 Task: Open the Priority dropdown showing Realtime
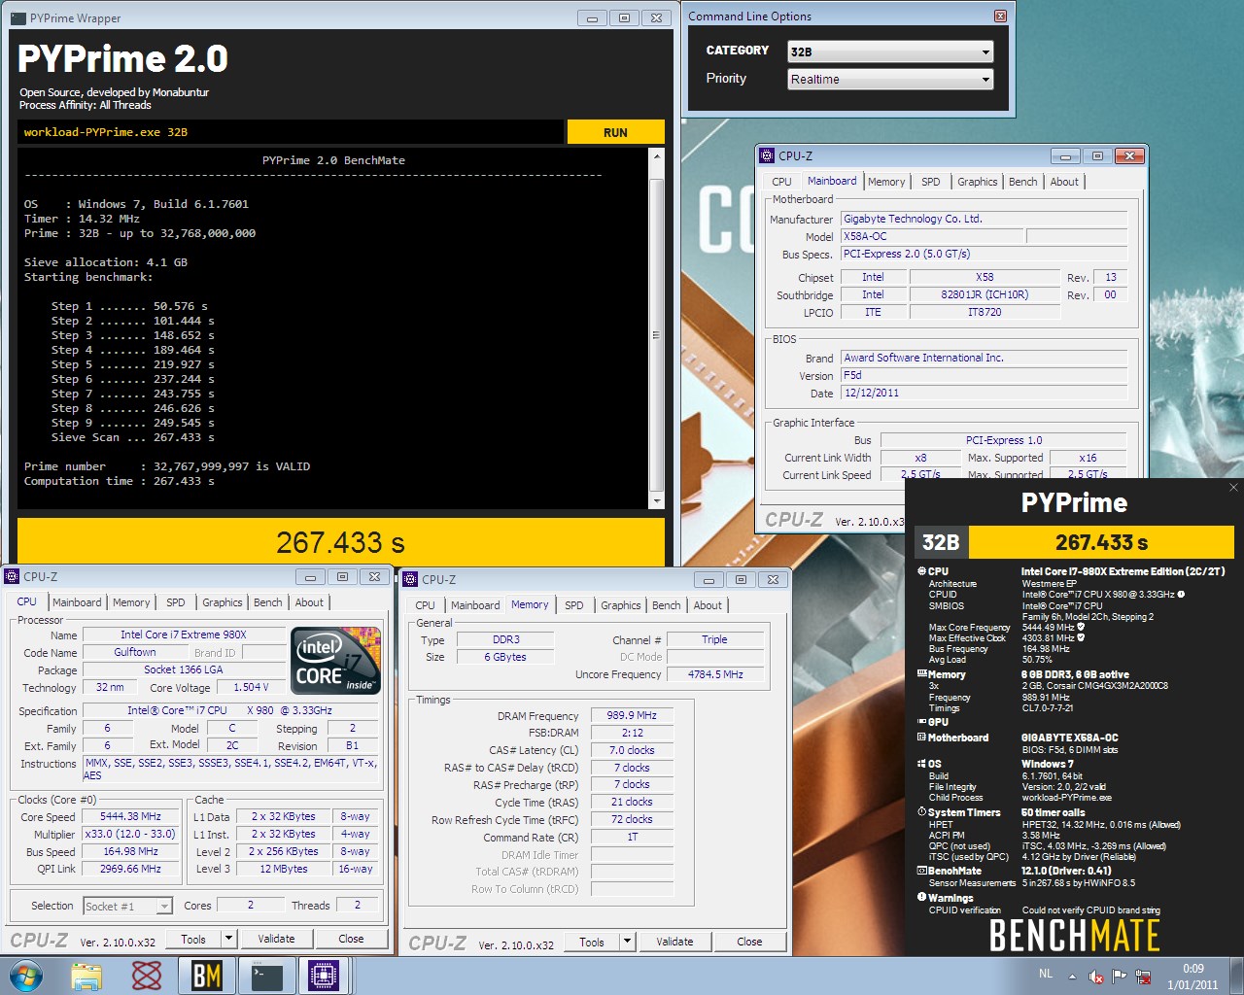pyautogui.click(x=890, y=80)
